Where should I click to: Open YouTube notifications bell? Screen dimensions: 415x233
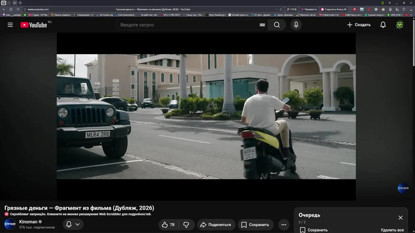(x=383, y=25)
